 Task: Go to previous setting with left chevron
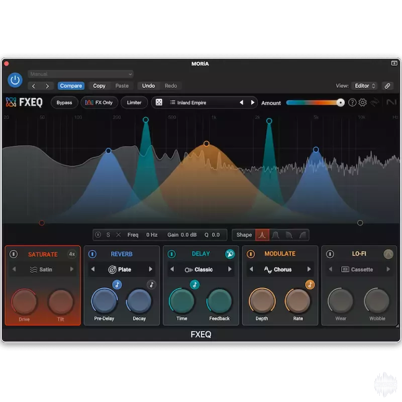pyautogui.click(x=34, y=86)
